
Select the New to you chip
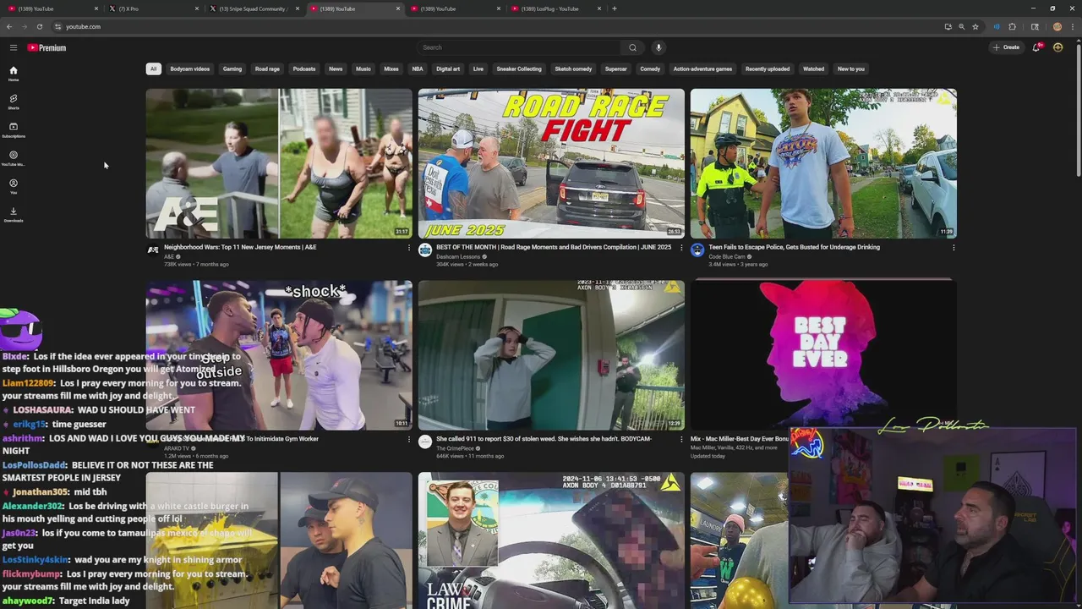click(850, 69)
